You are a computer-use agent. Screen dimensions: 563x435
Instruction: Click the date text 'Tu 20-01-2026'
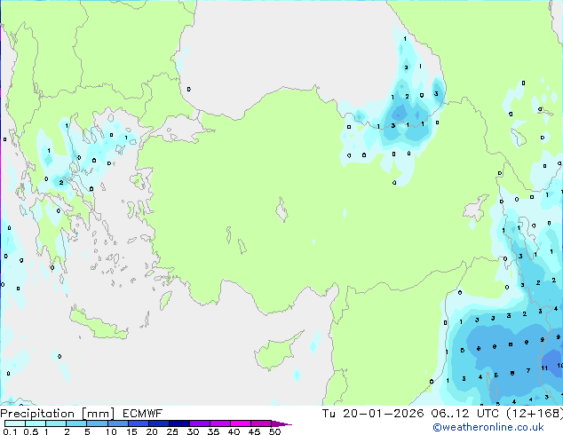coord(373,414)
